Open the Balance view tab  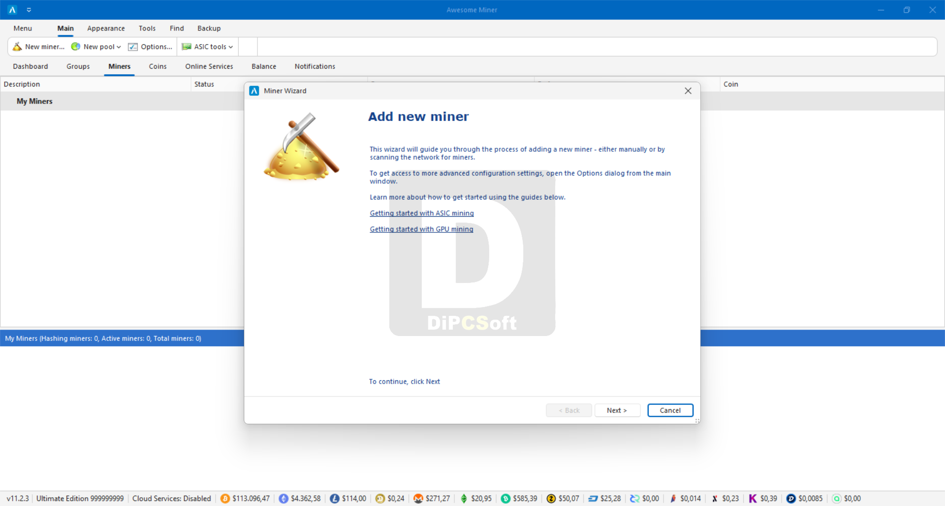[264, 66]
